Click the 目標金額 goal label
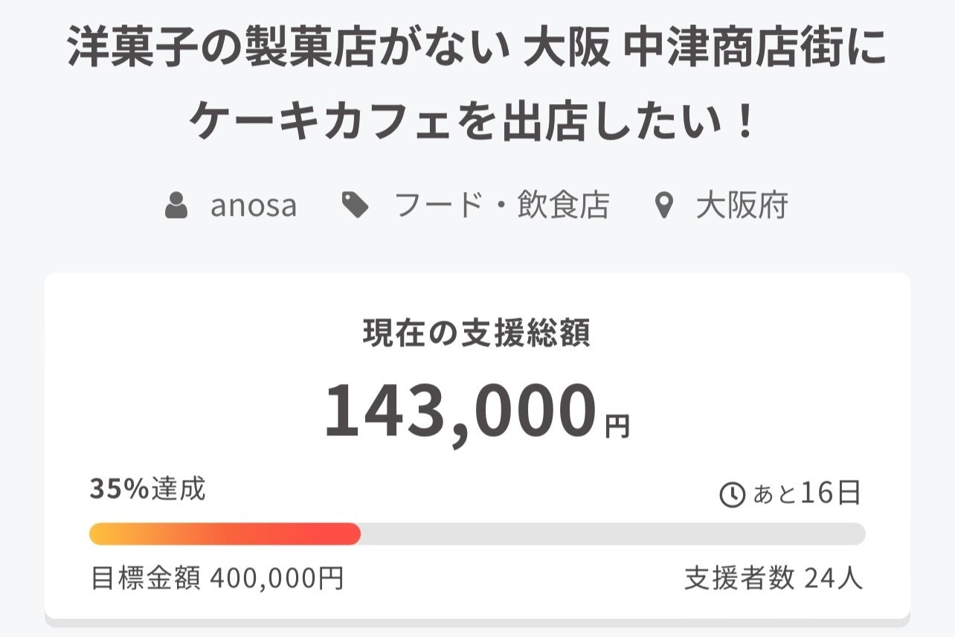 (x=145, y=578)
